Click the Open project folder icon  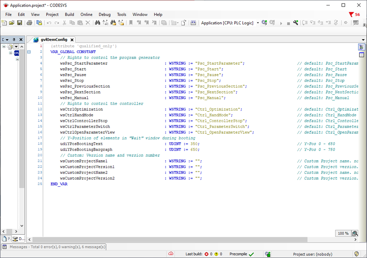12,23
